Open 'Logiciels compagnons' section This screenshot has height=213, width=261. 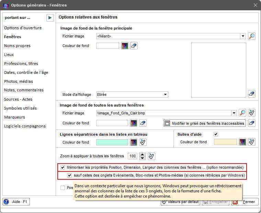pyautogui.click(x=25, y=126)
